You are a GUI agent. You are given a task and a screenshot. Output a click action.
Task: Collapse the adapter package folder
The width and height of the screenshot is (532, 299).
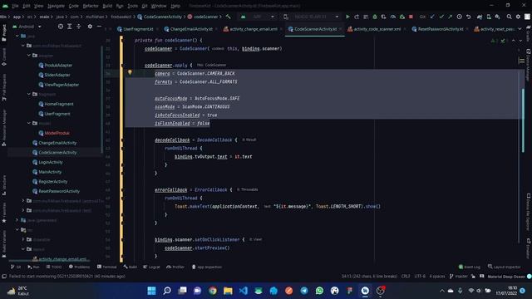pyautogui.click(x=29, y=56)
